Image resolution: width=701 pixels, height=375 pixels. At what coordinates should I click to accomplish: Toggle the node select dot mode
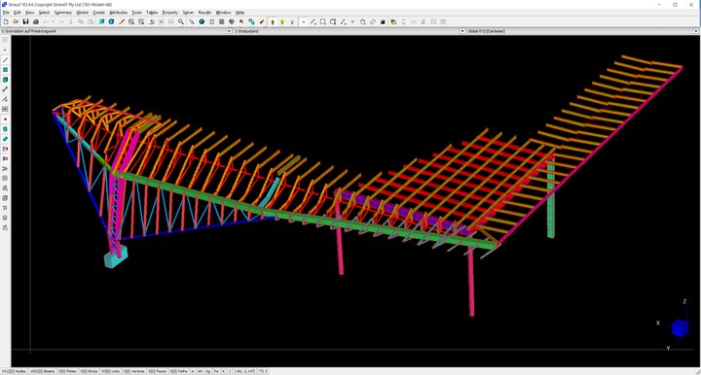[x=303, y=21]
